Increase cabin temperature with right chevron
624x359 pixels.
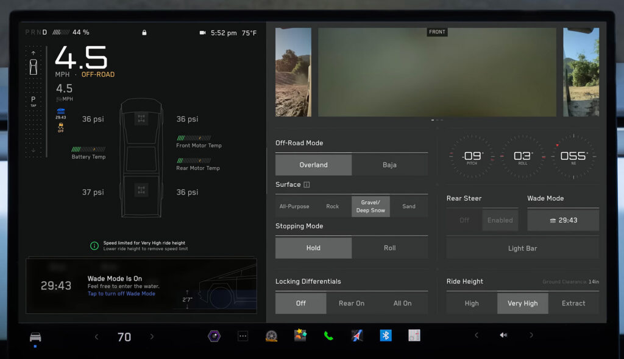point(152,336)
